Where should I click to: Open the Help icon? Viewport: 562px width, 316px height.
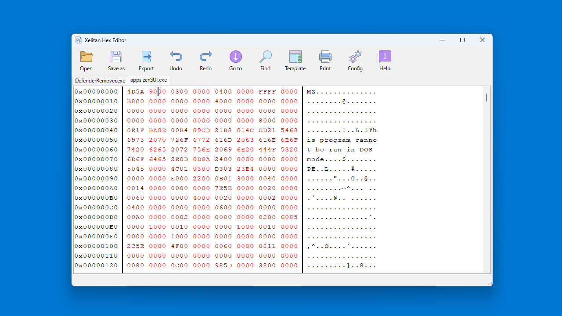point(385,57)
